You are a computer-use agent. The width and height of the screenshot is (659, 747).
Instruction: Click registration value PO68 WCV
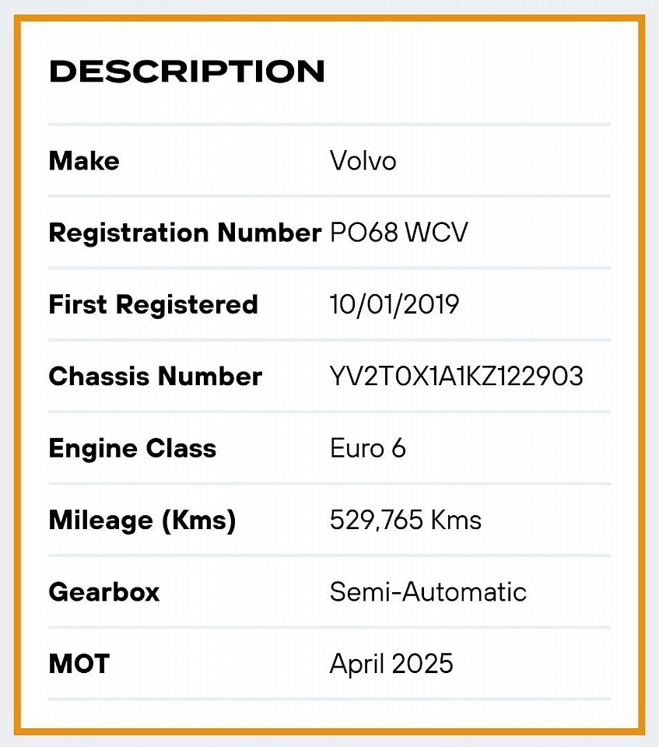coord(399,233)
